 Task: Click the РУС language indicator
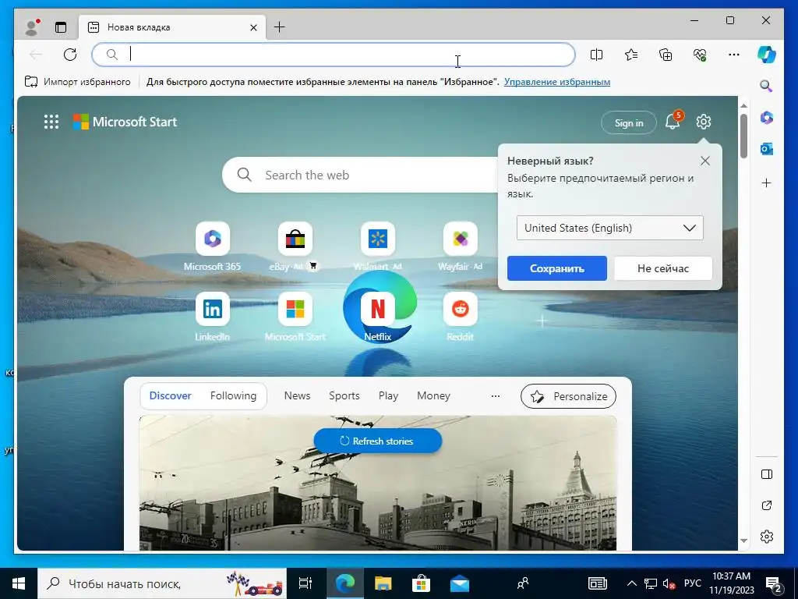tap(692, 583)
